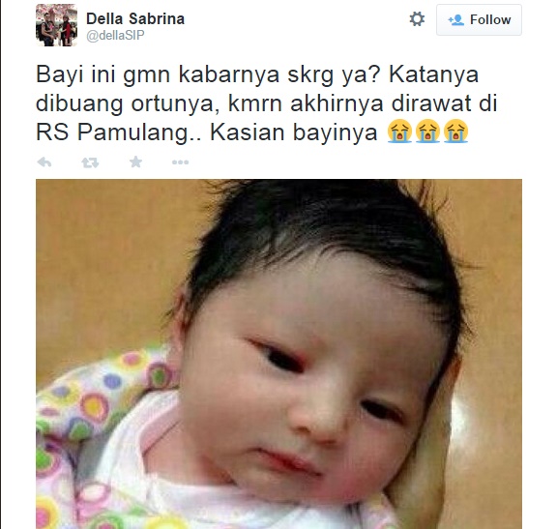Reply to Della Sabrina's tweet

(x=44, y=162)
